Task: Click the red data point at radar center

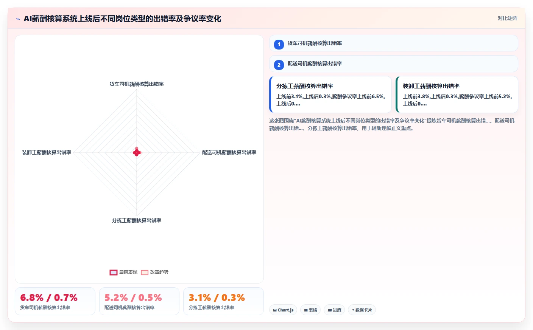Action: click(137, 152)
